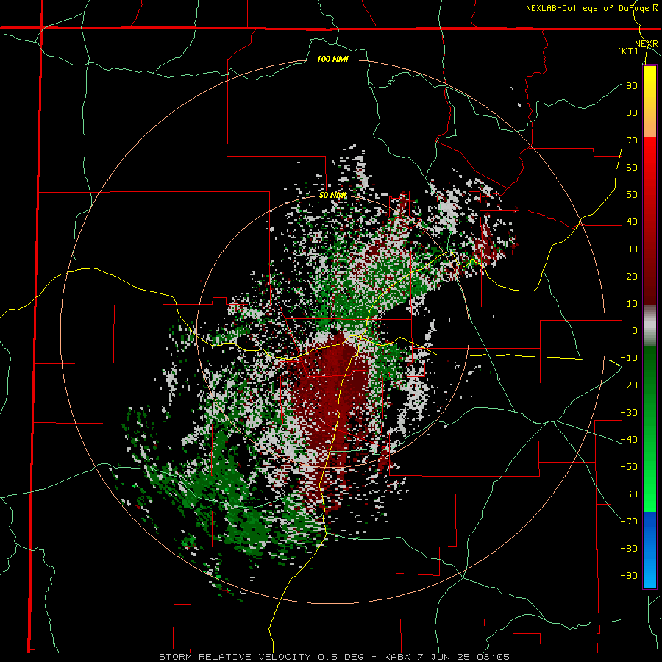
Task: Click the NEXR label above the scale
Action: [647, 44]
